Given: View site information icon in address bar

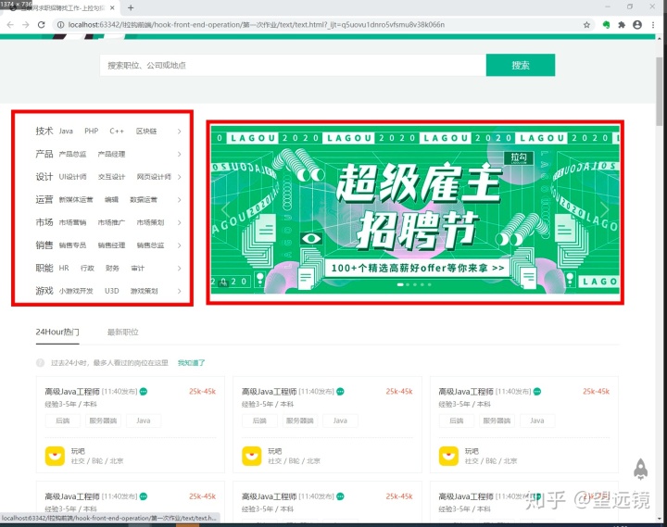Looking at the screenshot, I should pyautogui.click(x=60, y=25).
